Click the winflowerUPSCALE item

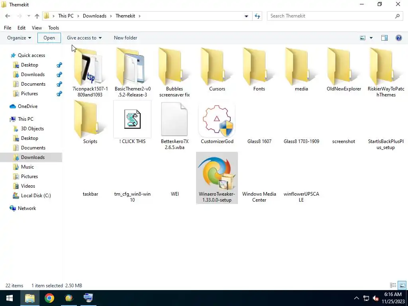tap(301, 197)
